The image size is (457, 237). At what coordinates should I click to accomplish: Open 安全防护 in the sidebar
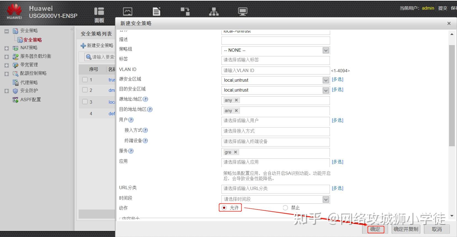(x=29, y=91)
